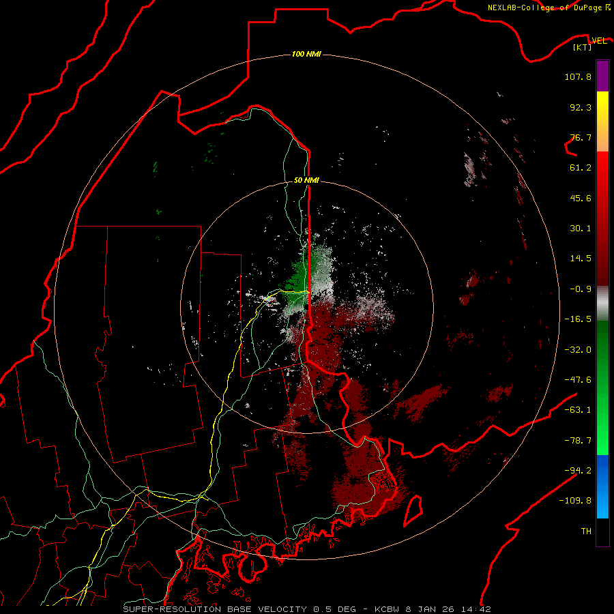Select the 107.8 value on velocity scale
This screenshot has width=614, height=614.
(578, 76)
